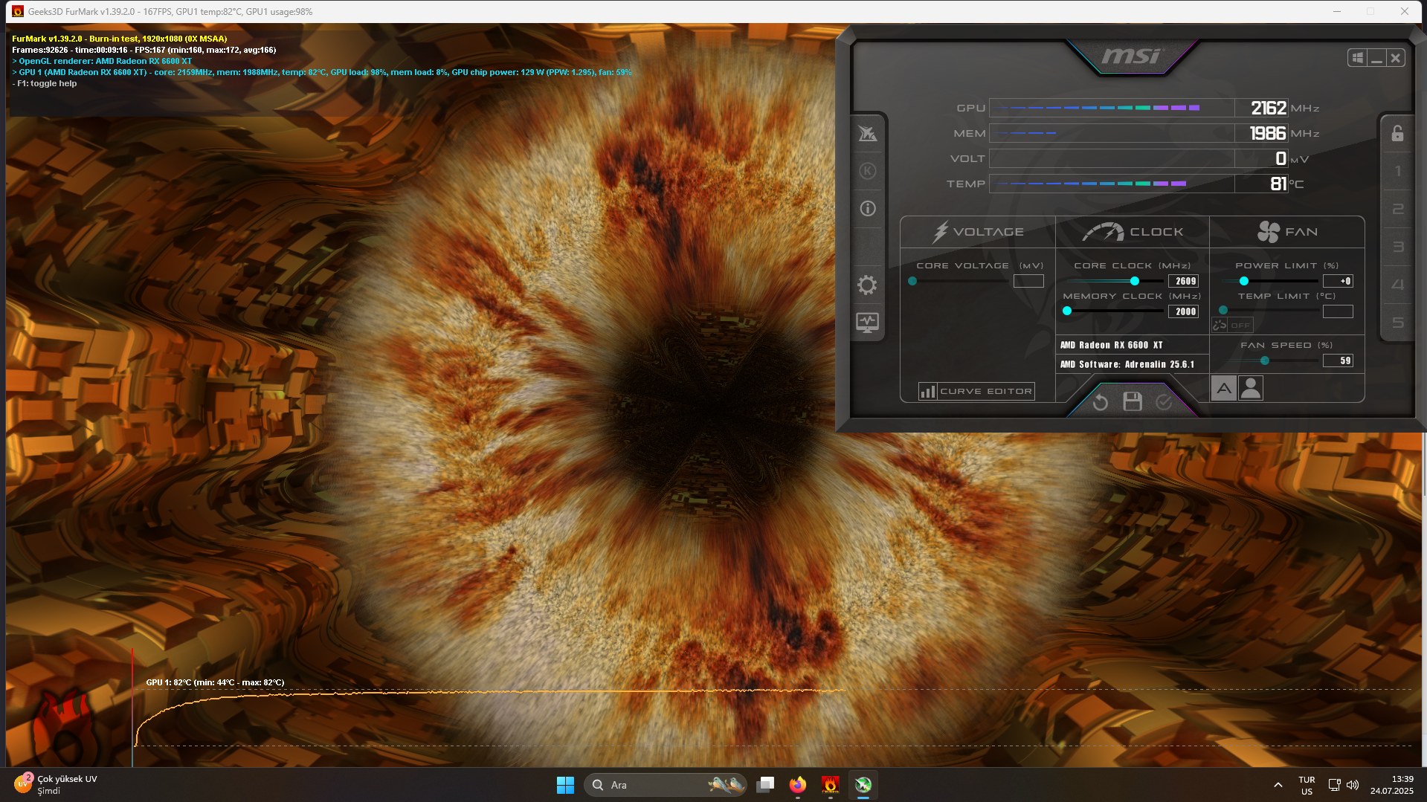Select profile slot 3
The image size is (1427, 802).
(1397, 247)
